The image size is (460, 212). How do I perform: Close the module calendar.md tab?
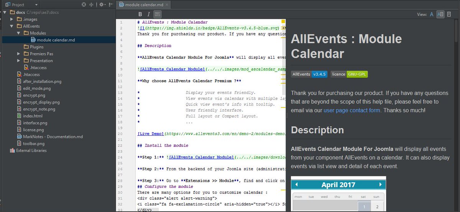168,5
